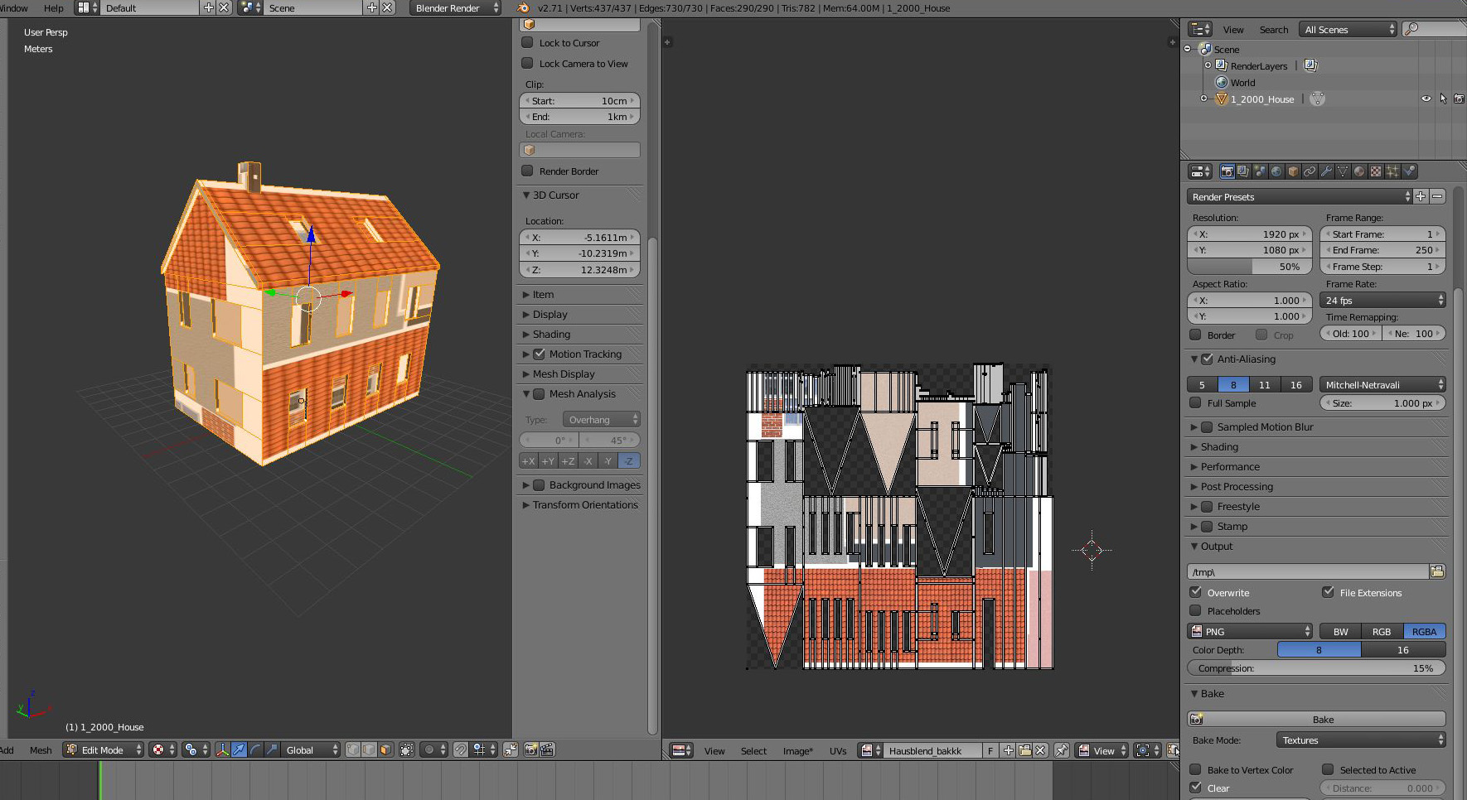Hide 1_2000_House with the eye icon
This screenshot has width=1467, height=800.
pos(1426,99)
